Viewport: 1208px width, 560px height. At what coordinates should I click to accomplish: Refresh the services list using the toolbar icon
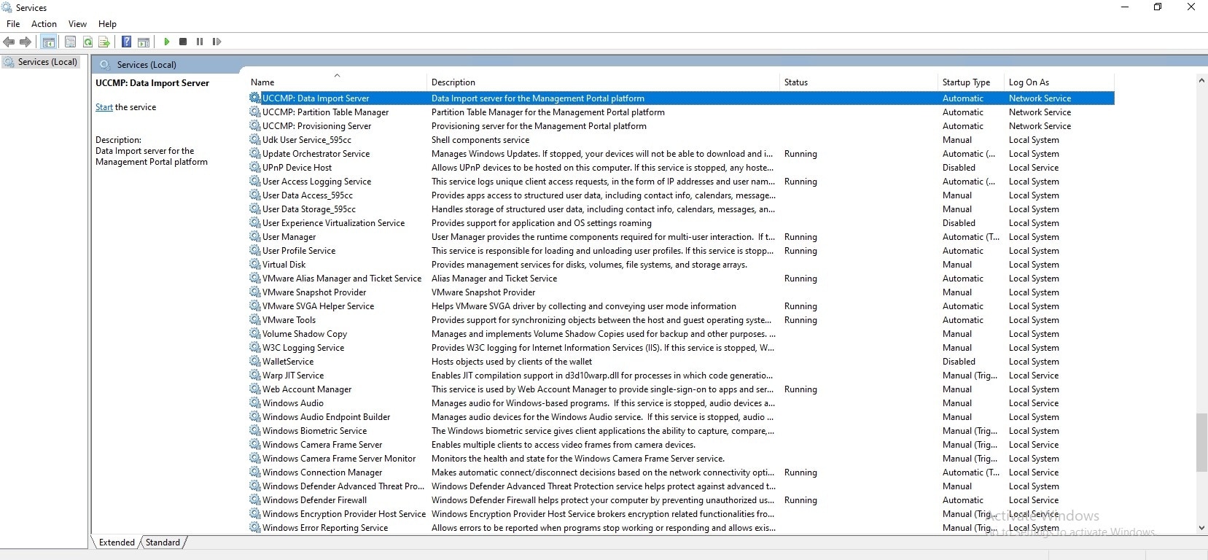[x=87, y=42]
